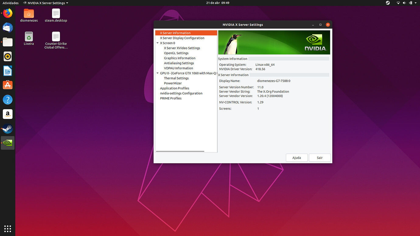Click the driver version value 418.56

[x=260, y=69]
